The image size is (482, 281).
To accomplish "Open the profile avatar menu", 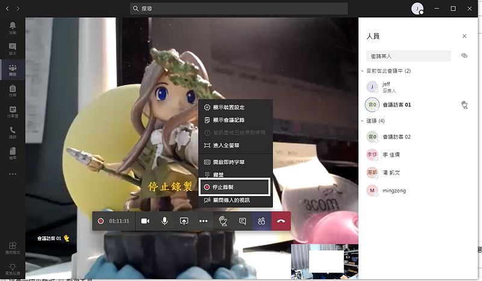I will click(x=417, y=8).
